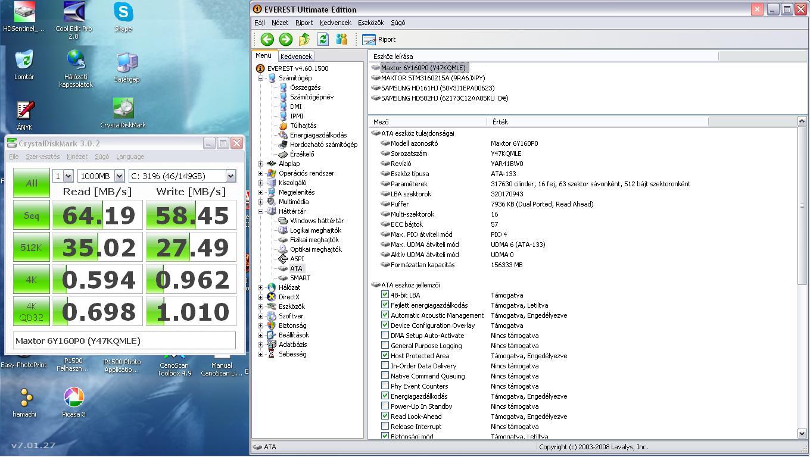Expand the Operációs rendszer tree node
This screenshot has width=810, height=457.
(260, 173)
